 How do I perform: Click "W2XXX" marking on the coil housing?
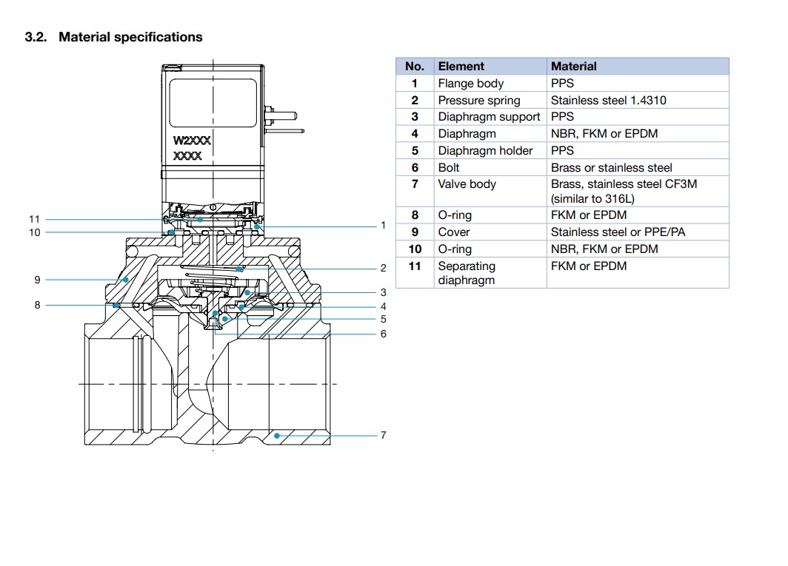pyautogui.click(x=192, y=141)
